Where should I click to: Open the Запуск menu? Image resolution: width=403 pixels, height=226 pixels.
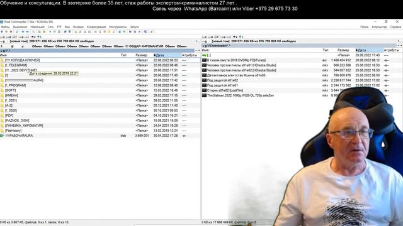click(x=134, y=26)
